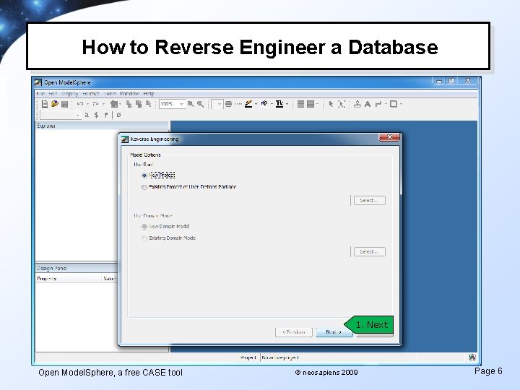520x390 pixels.
Task: Open the connector line tool dropdown arrow
Action: [386, 104]
